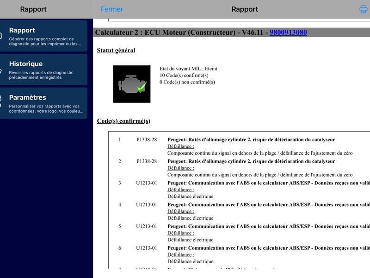
Task: Select the Rapport sidebar card
Action: [43, 36]
